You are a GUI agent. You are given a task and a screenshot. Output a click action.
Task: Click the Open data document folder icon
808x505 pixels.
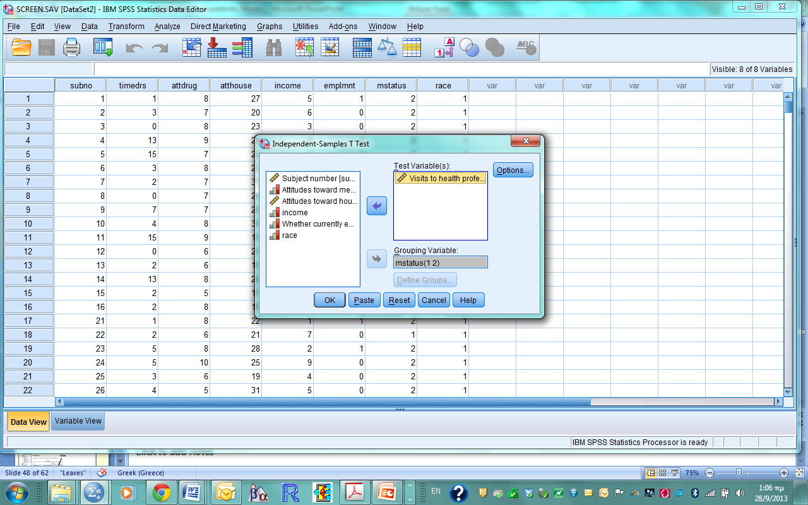(x=21, y=47)
